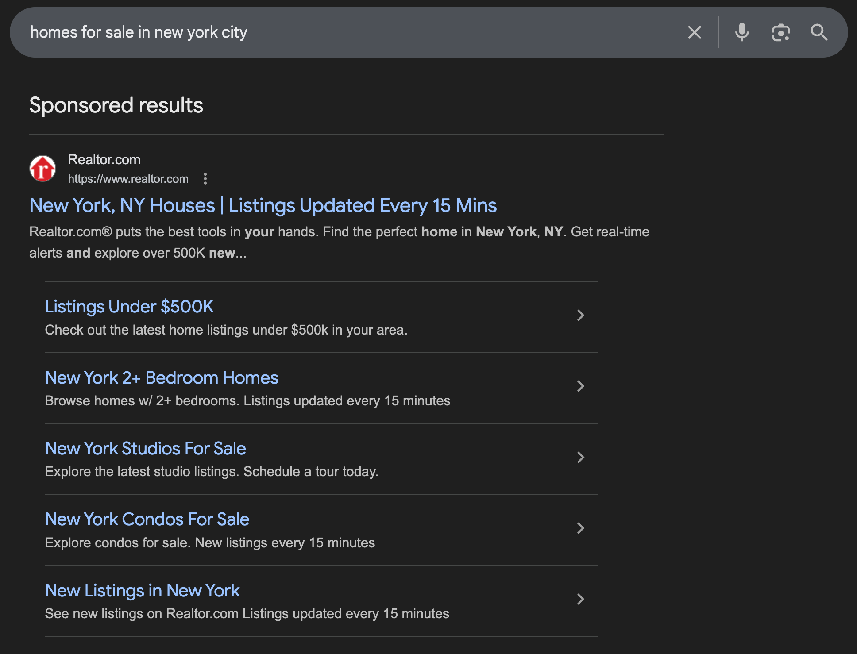Open New Listings in New York sitelink
Image resolution: width=857 pixels, height=654 pixels.
142,591
